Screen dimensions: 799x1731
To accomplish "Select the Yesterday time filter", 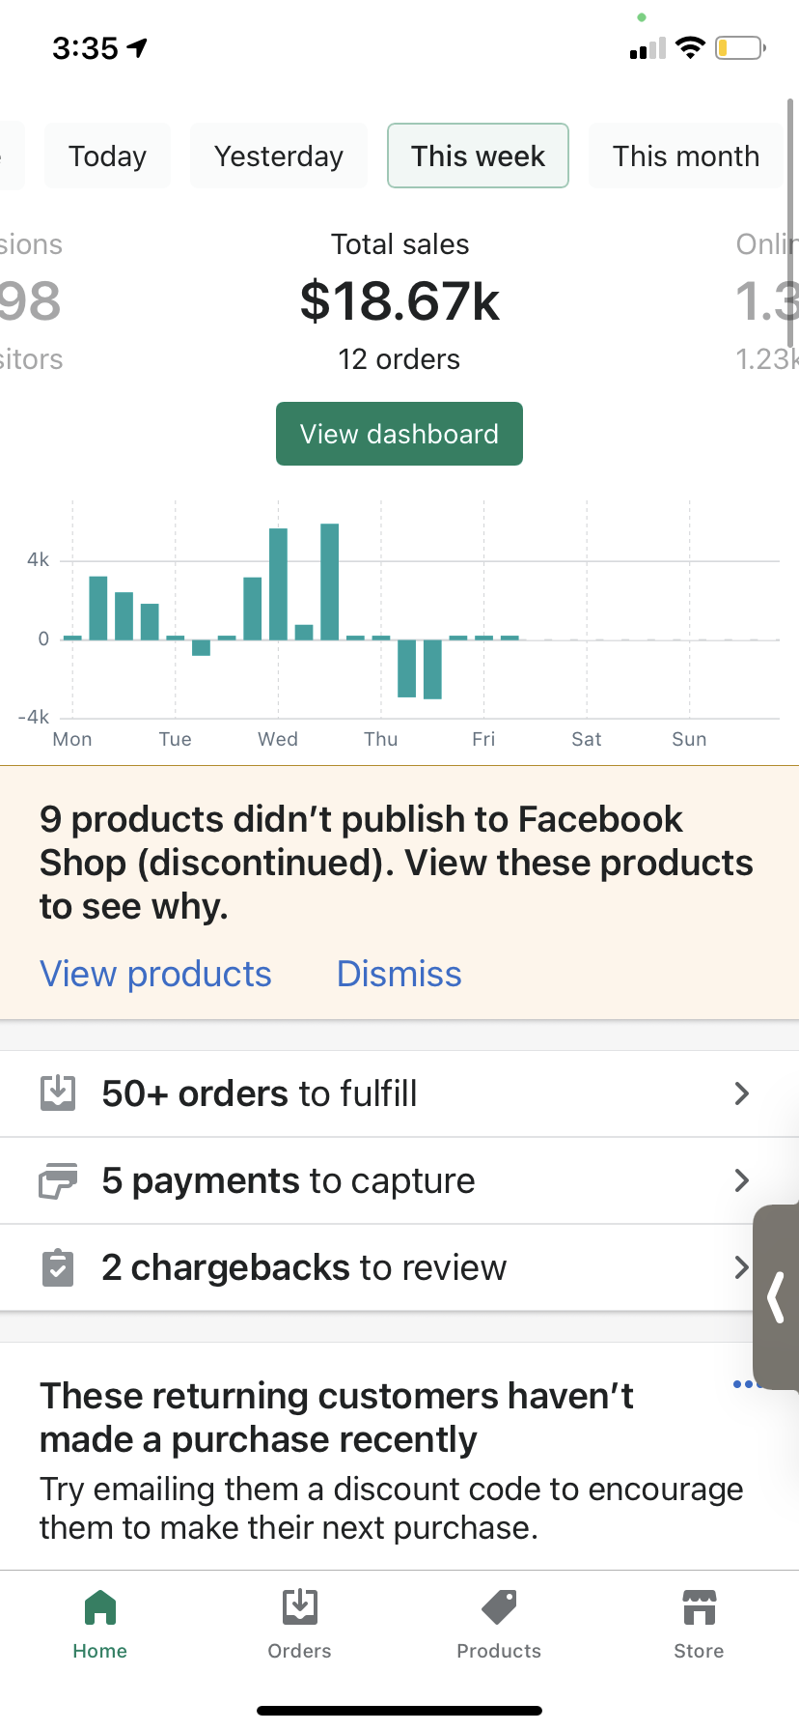I will (x=279, y=156).
